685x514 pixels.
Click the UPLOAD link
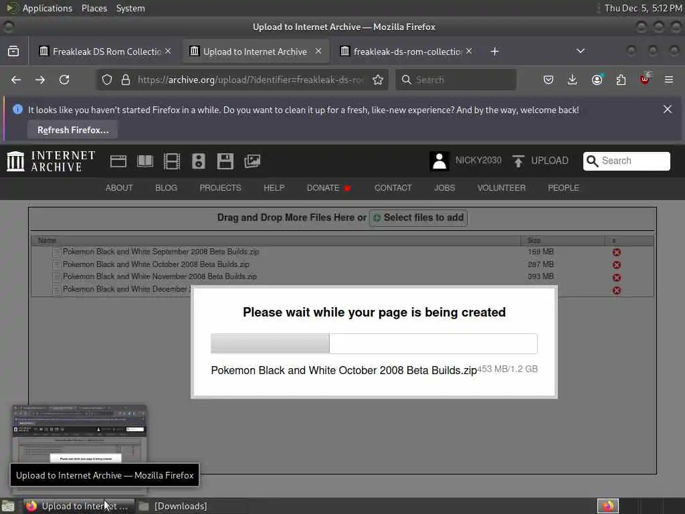[541, 161]
